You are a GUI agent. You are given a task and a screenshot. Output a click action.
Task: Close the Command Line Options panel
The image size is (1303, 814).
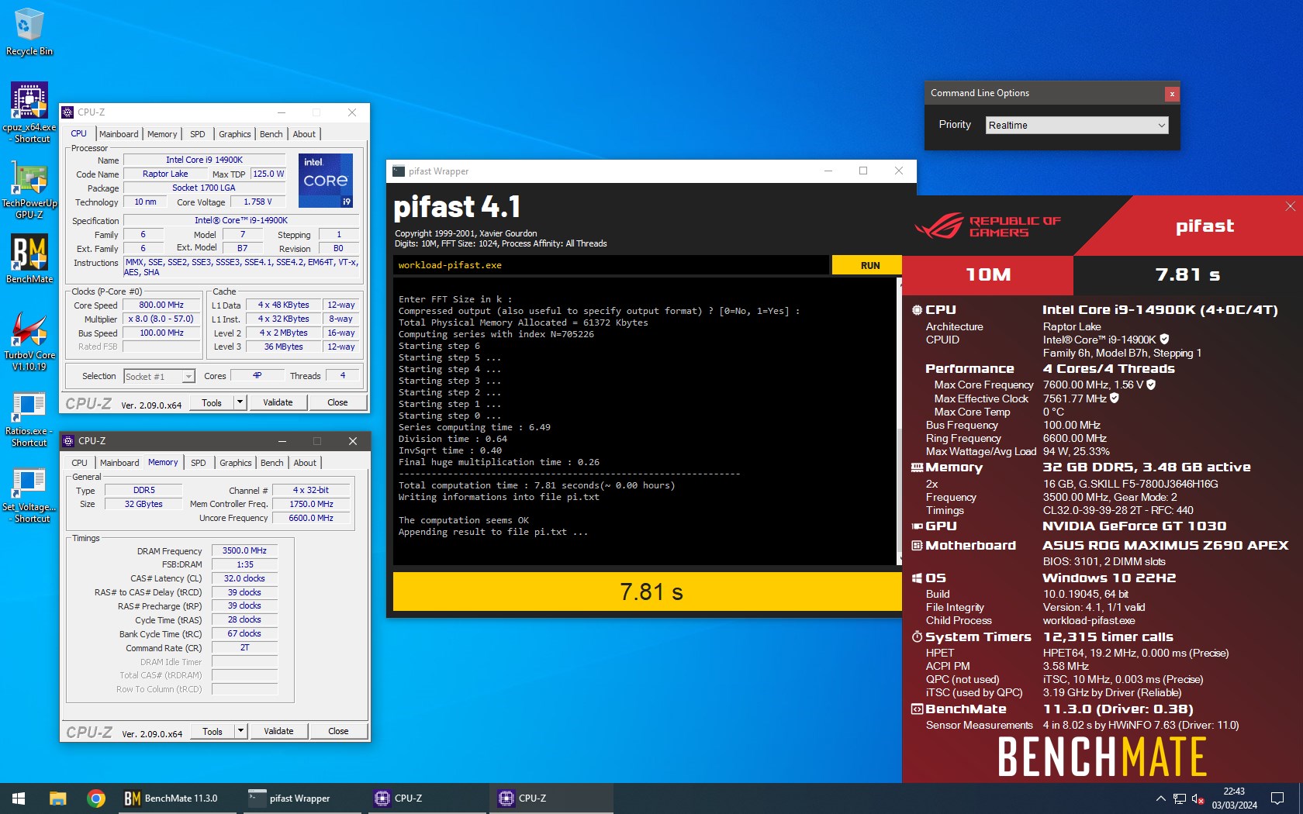[x=1172, y=94]
